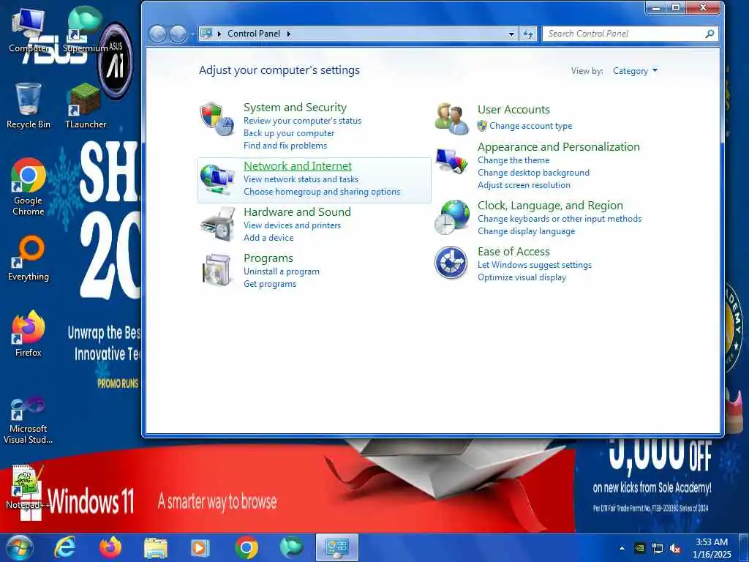The width and height of the screenshot is (749, 562).
Task: Click Uninstall a program link
Action: click(x=282, y=271)
